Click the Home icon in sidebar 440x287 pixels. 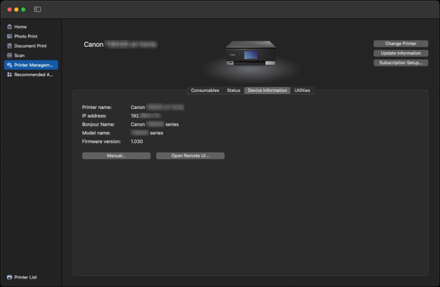coord(9,27)
